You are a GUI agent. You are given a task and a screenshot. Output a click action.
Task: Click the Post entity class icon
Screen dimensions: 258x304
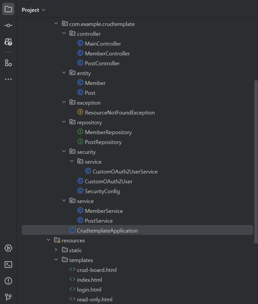(x=80, y=92)
